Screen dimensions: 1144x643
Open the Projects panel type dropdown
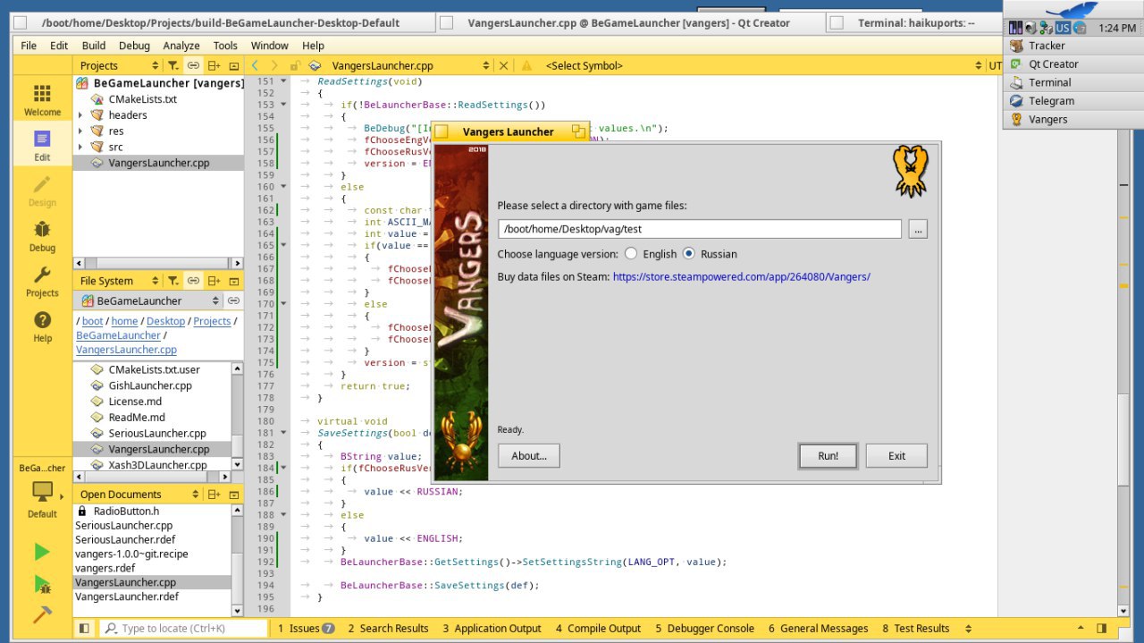tap(118, 65)
